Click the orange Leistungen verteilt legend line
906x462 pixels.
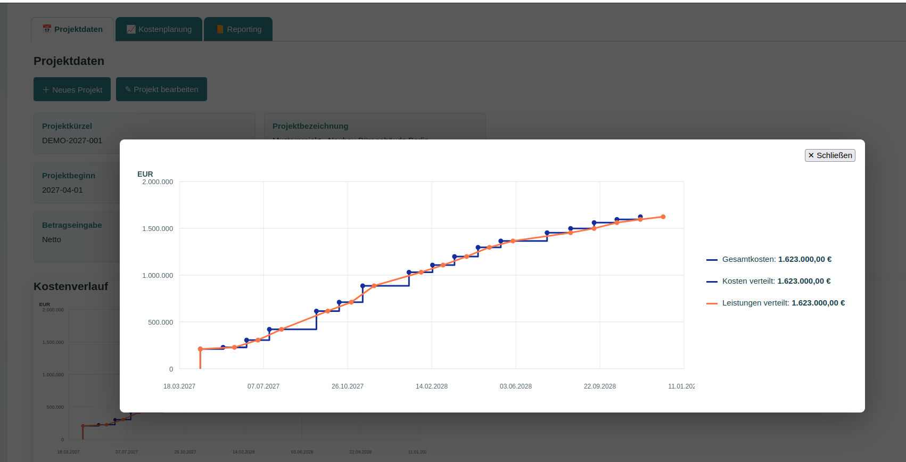712,303
